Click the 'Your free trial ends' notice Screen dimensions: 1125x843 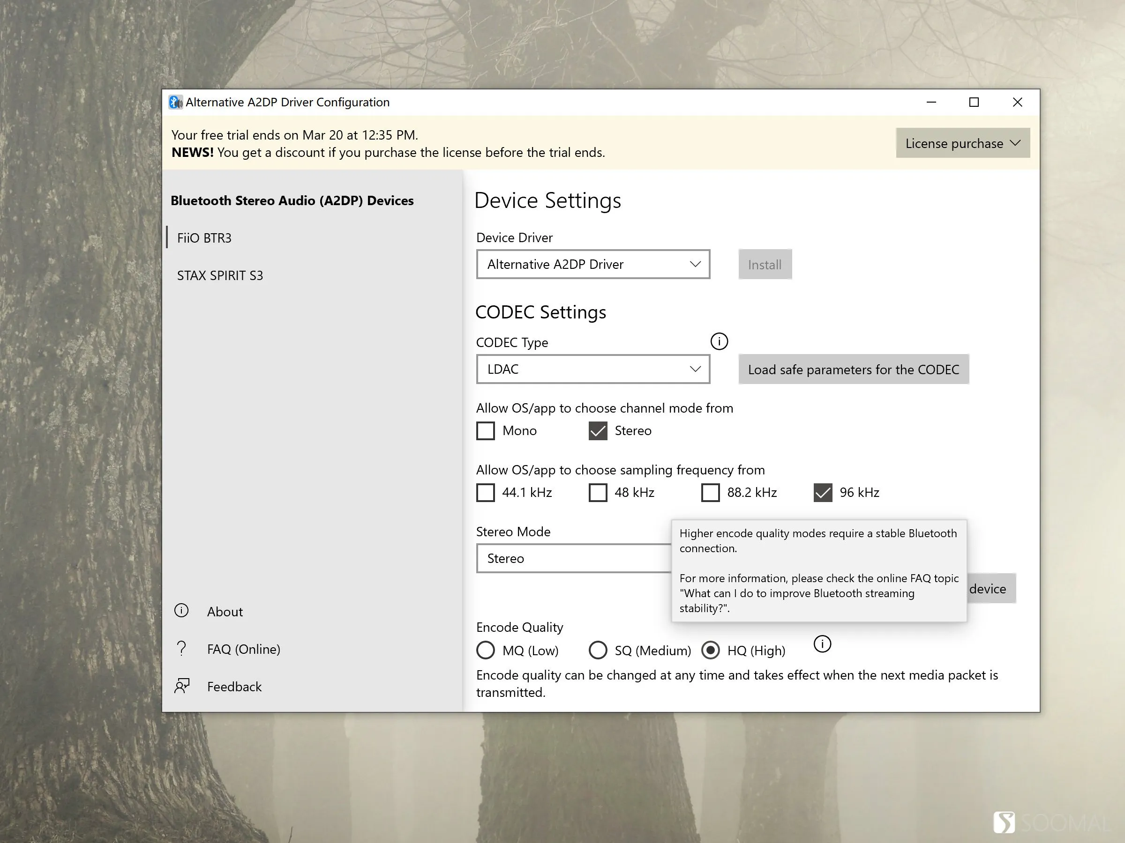pos(294,135)
